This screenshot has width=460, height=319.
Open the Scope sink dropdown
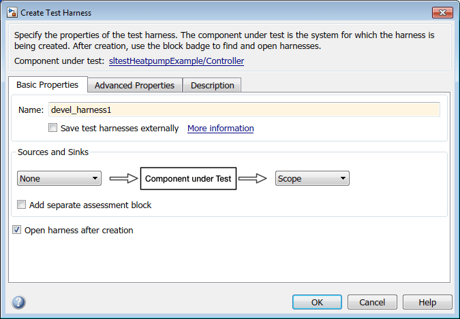[312, 179]
